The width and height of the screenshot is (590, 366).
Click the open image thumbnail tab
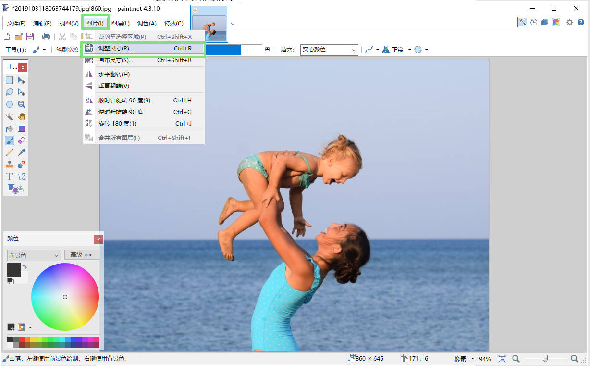[x=209, y=24]
